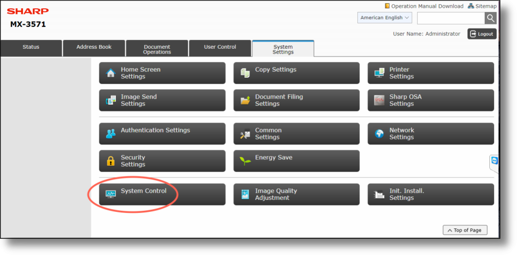The image size is (520, 258).
Task: Click the TeamViewer side panel icon
Action: 495,161
